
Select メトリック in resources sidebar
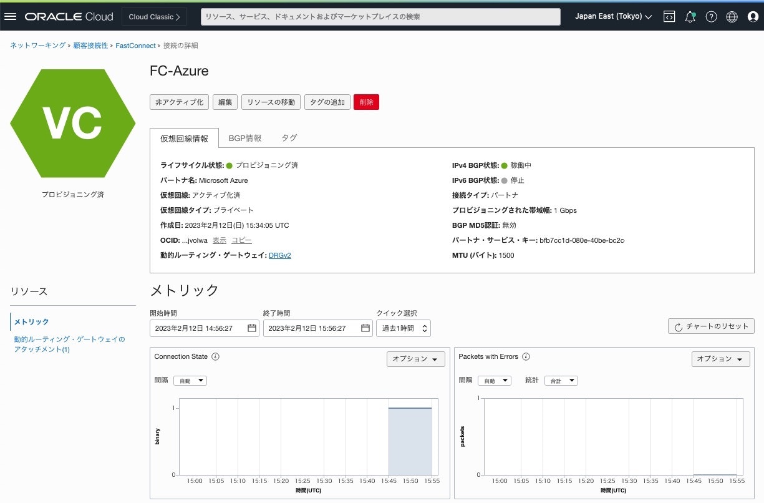[32, 321]
